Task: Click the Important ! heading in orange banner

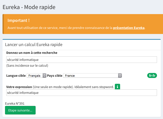Action: point(19,20)
